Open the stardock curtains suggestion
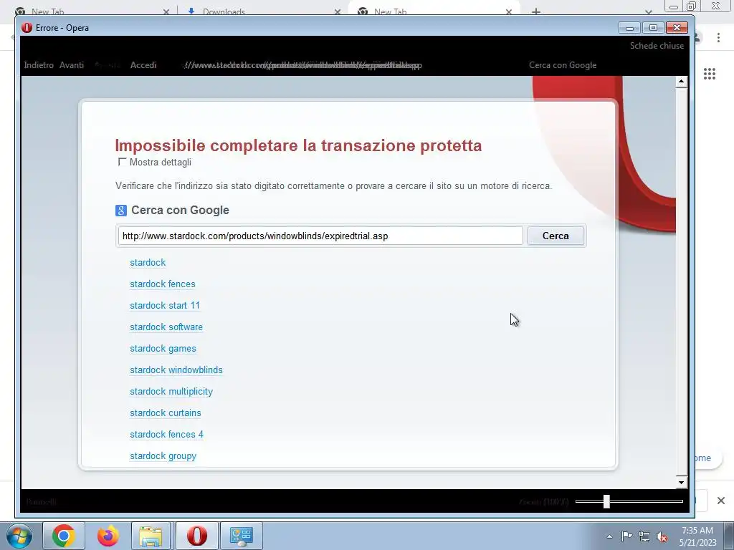This screenshot has height=550, width=734. 166,413
